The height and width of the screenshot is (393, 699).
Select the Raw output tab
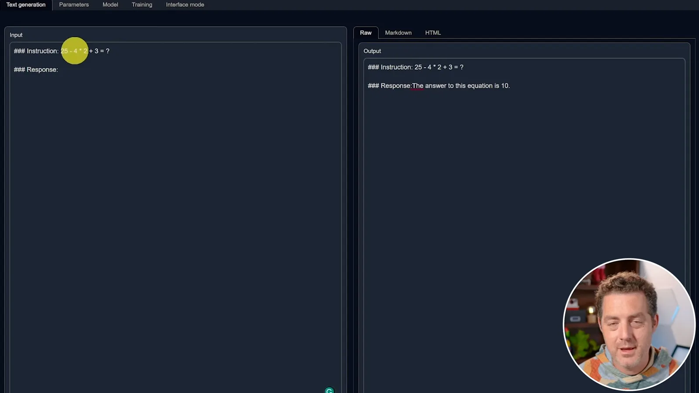pos(366,33)
